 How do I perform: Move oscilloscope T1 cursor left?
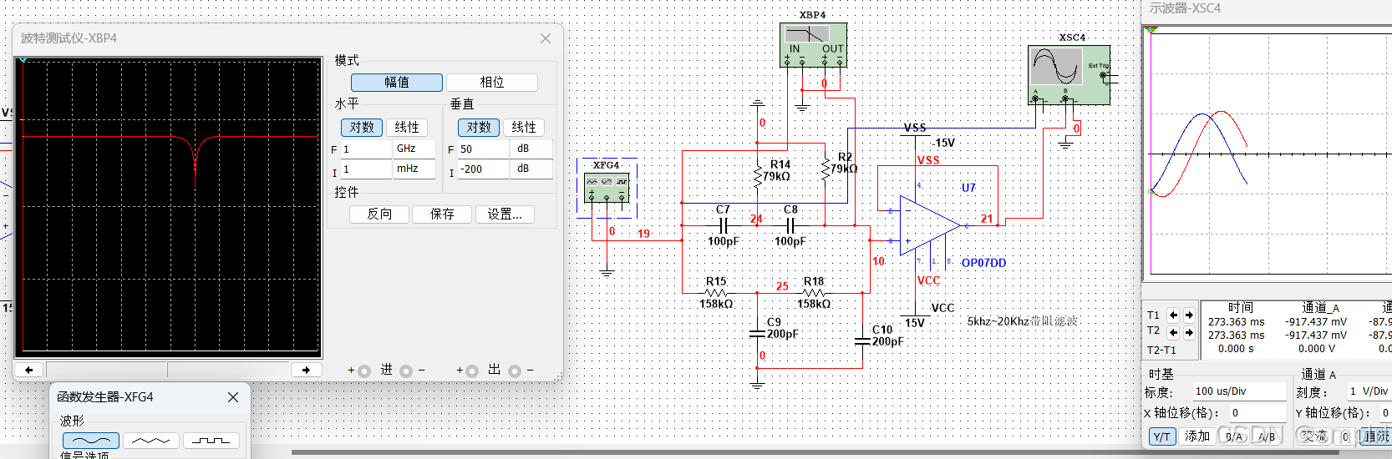(x=1173, y=315)
